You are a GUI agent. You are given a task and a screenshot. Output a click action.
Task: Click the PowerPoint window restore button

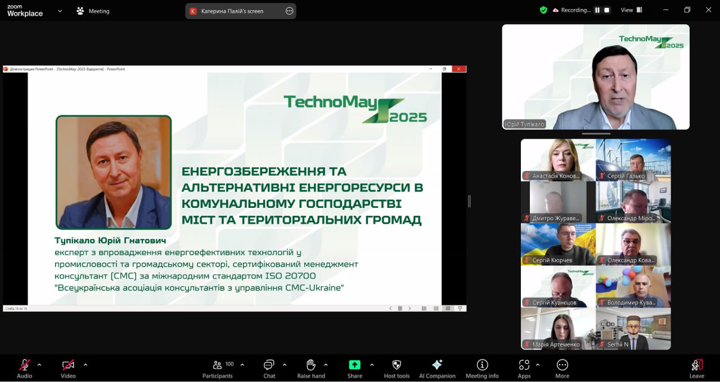444,69
